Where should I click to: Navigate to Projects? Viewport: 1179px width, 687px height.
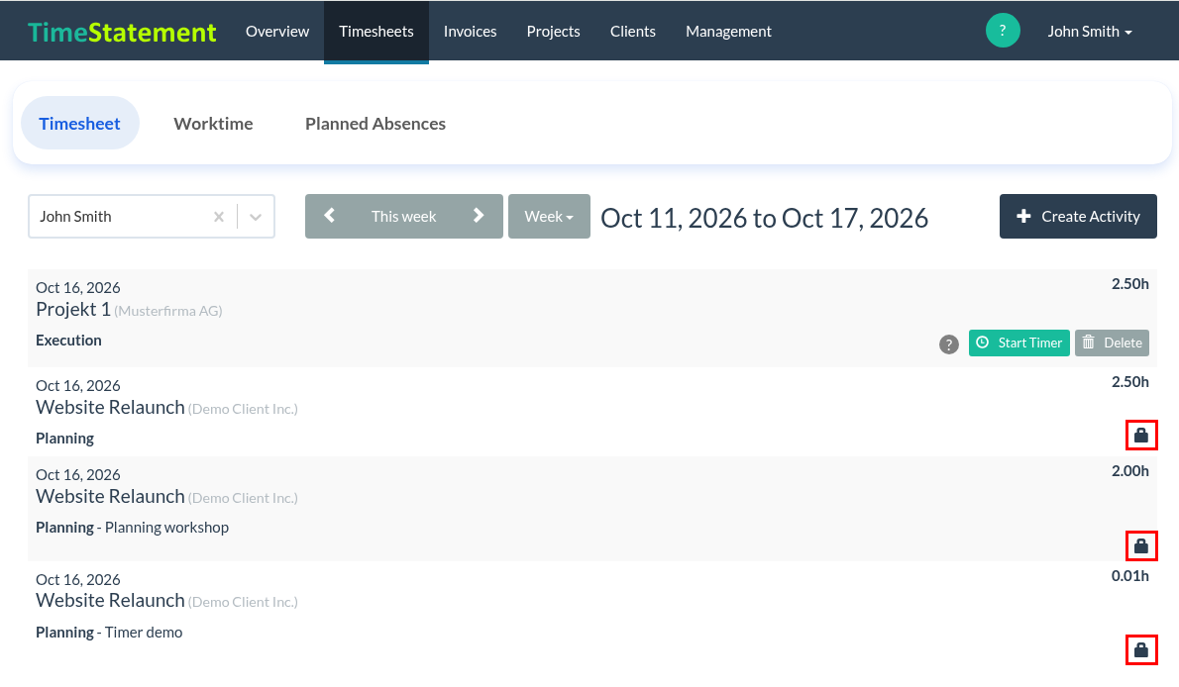[x=554, y=32]
